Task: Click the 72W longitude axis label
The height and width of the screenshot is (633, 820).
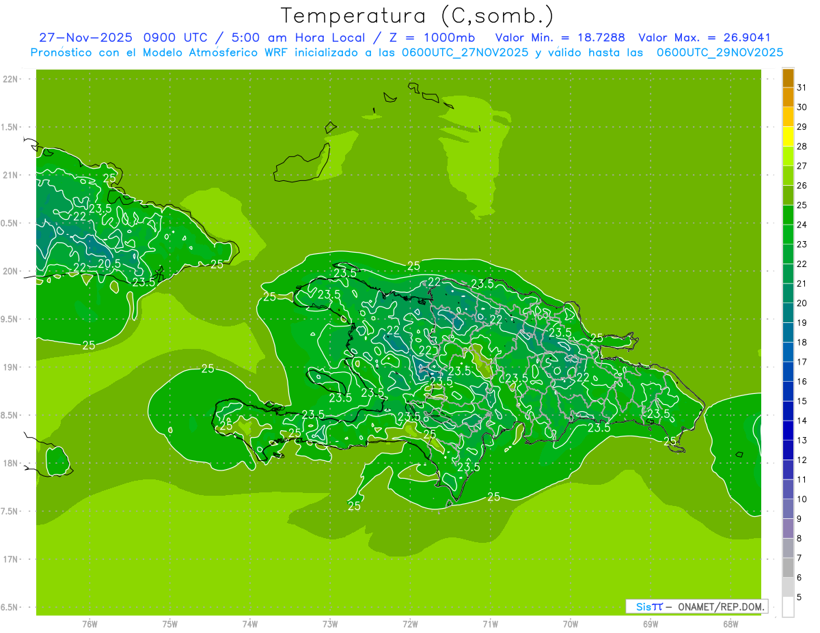Action: [x=410, y=624]
